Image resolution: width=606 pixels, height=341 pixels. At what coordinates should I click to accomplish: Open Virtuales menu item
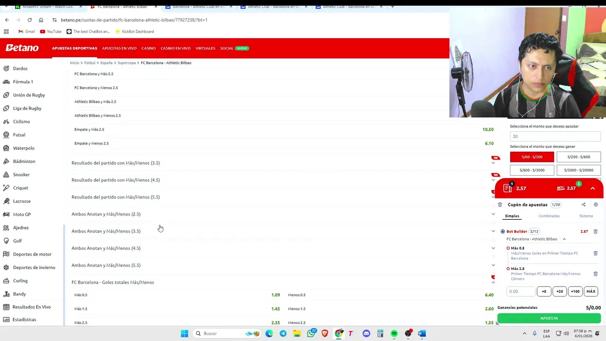205,48
